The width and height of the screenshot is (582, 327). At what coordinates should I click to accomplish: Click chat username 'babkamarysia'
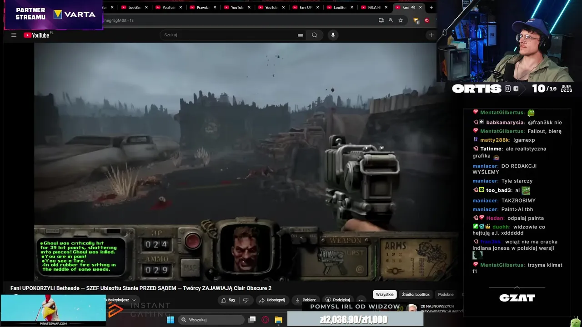point(505,122)
